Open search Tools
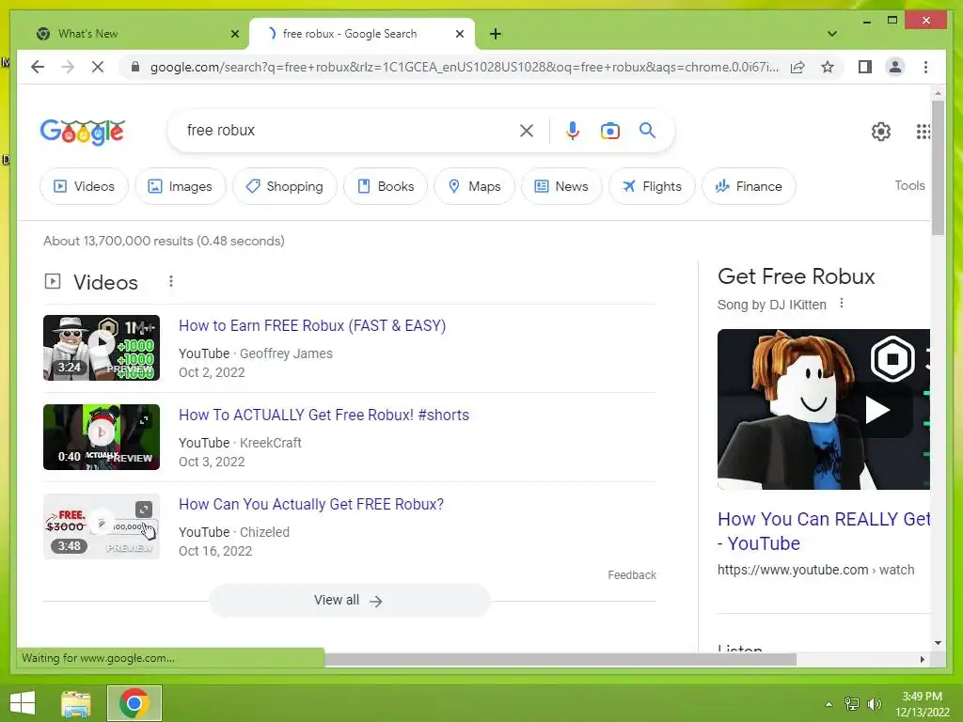The width and height of the screenshot is (963, 722). coord(909,185)
